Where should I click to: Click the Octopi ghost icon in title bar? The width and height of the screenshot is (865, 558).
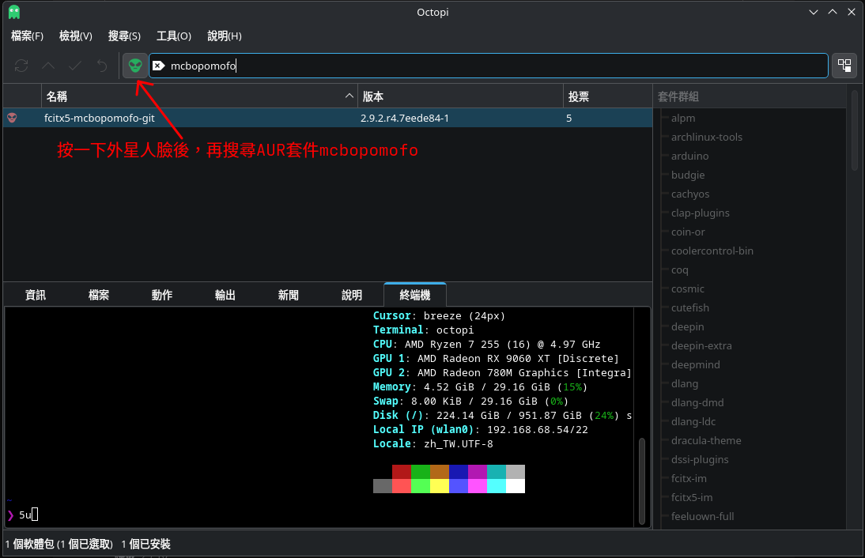14,12
